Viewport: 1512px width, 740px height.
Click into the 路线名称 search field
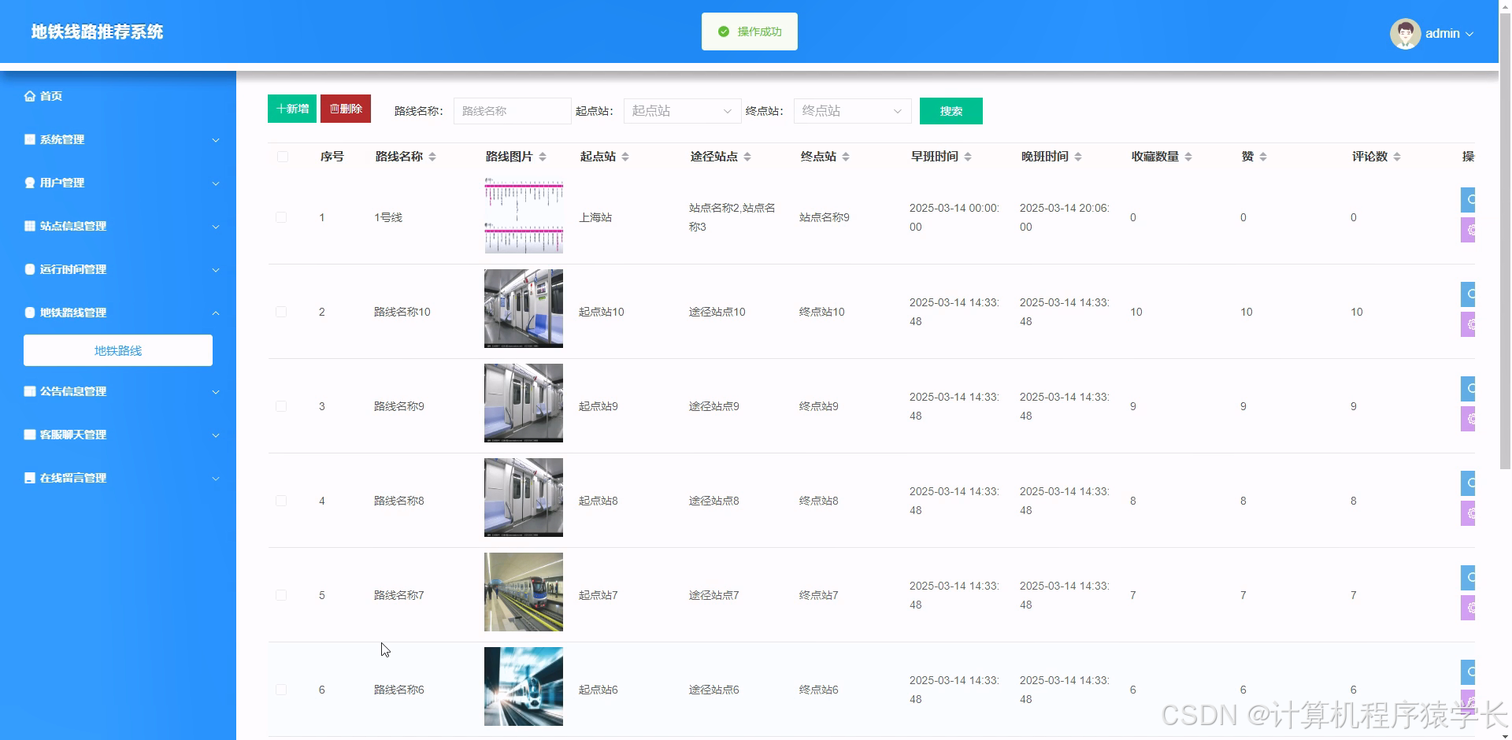click(513, 111)
